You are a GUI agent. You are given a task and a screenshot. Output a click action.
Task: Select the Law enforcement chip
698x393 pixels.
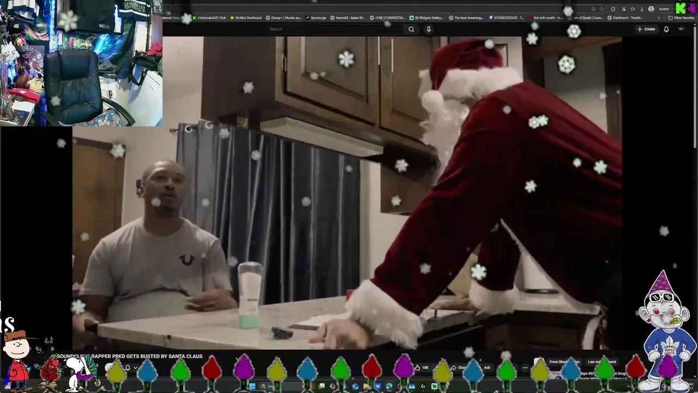pos(601,362)
